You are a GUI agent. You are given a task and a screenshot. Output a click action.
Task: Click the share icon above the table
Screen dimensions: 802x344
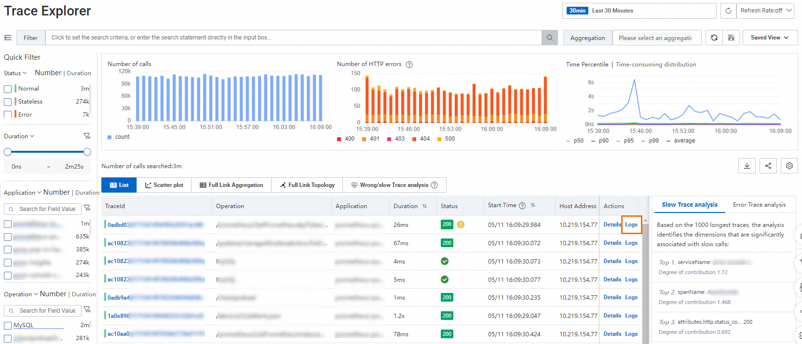(x=768, y=166)
